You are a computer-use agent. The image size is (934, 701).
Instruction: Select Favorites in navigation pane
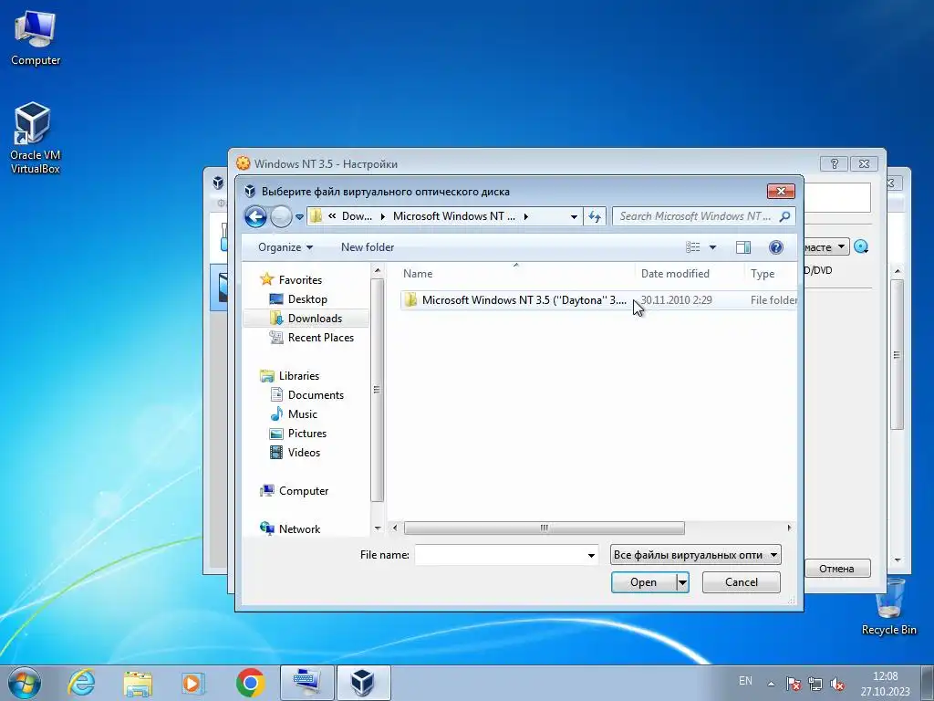point(291,279)
